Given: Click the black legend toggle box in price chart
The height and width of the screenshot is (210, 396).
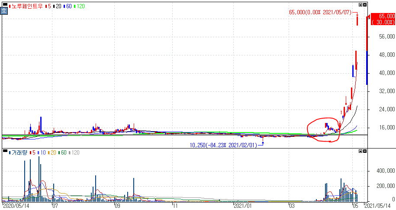Looking at the screenshot, I should click(5, 4).
